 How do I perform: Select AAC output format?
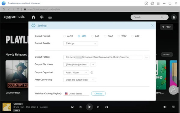click(x=95, y=36)
